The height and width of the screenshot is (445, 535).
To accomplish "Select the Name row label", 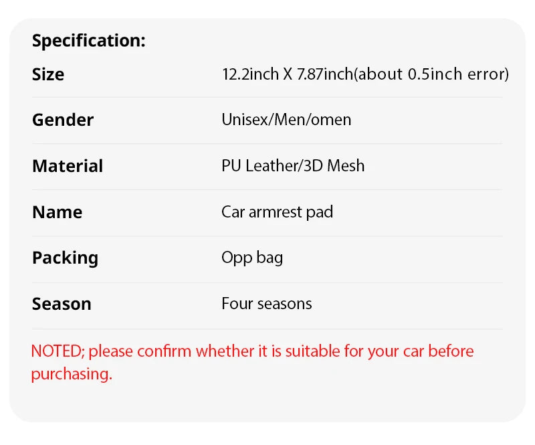I will click(58, 213).
